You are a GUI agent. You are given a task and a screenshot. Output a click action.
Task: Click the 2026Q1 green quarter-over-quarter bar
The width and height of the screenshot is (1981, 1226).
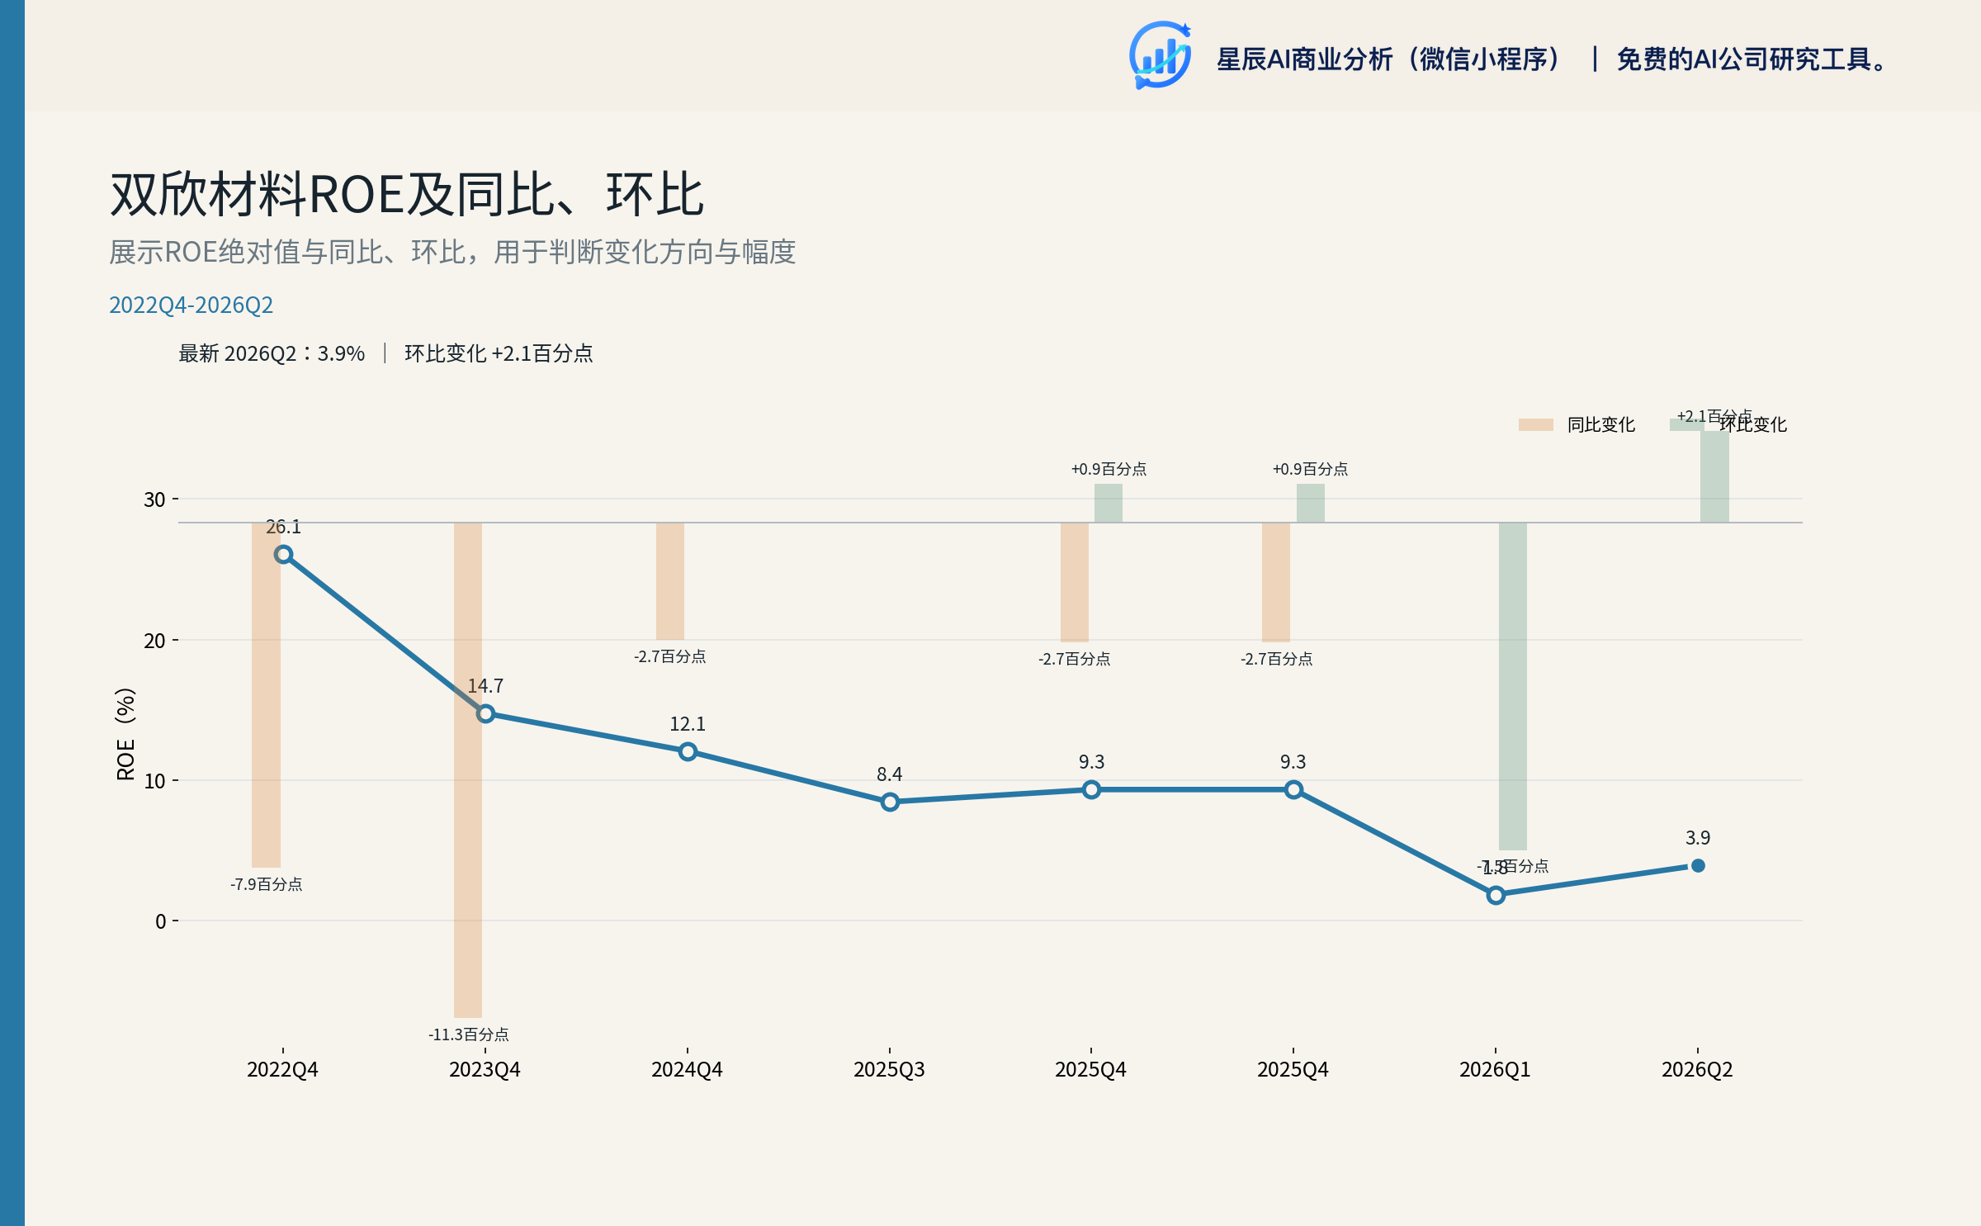pos(1513,686)
